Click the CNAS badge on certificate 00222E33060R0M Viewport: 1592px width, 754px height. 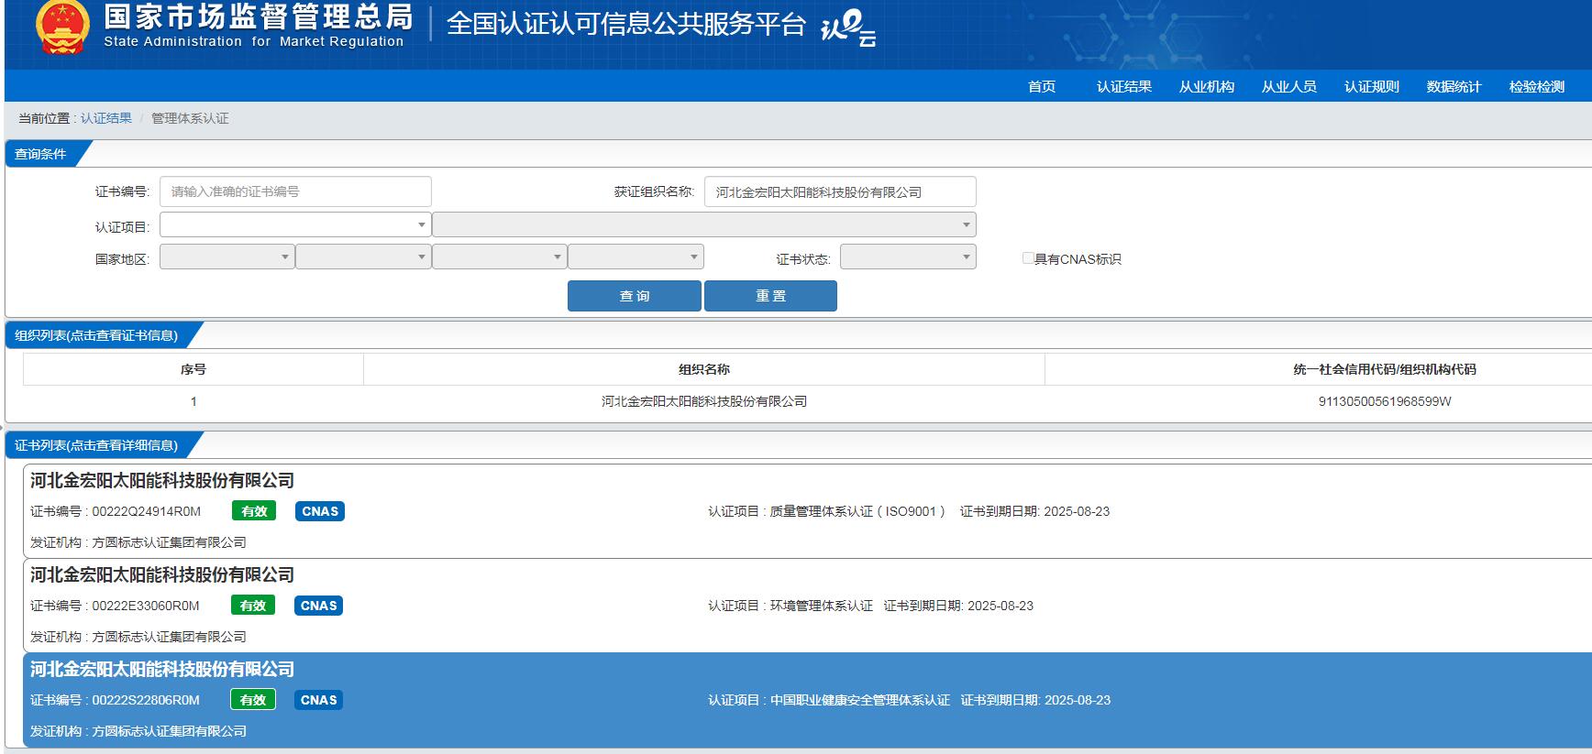318,606
